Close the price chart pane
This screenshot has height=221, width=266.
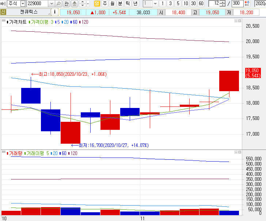click(240, 21)
